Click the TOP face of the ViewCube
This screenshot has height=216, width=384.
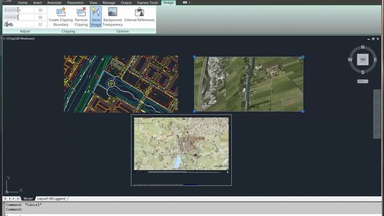[362, 59]
